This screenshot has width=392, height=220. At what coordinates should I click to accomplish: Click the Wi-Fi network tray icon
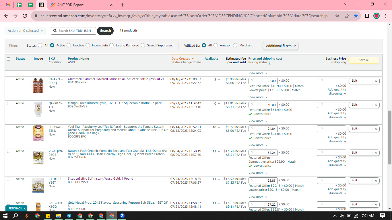(356, 216)
